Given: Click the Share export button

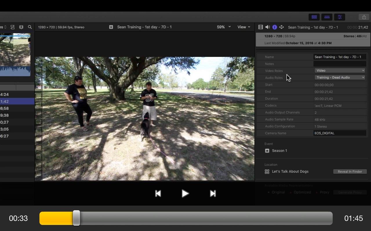Looking at the screenshot, I should pos(364,17).
